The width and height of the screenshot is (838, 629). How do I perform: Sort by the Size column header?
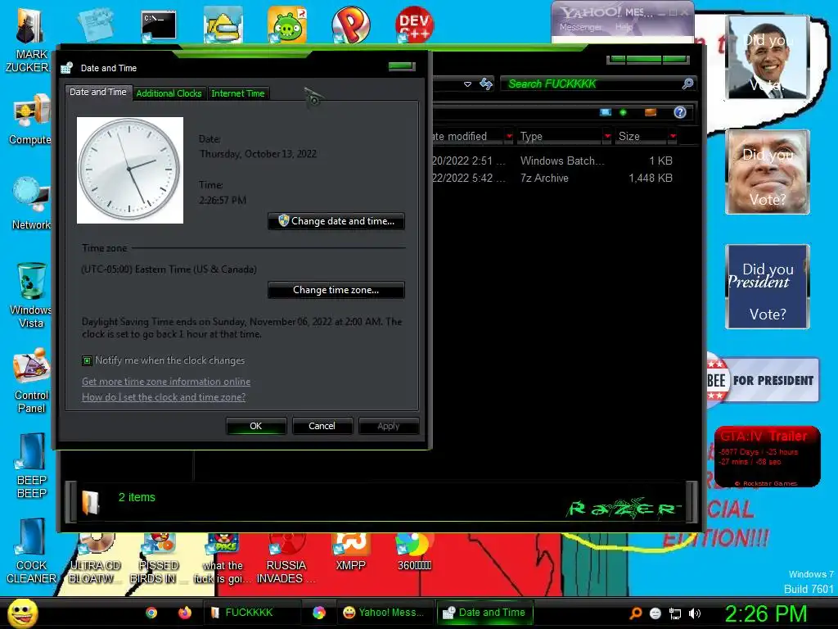click(642, 137)
